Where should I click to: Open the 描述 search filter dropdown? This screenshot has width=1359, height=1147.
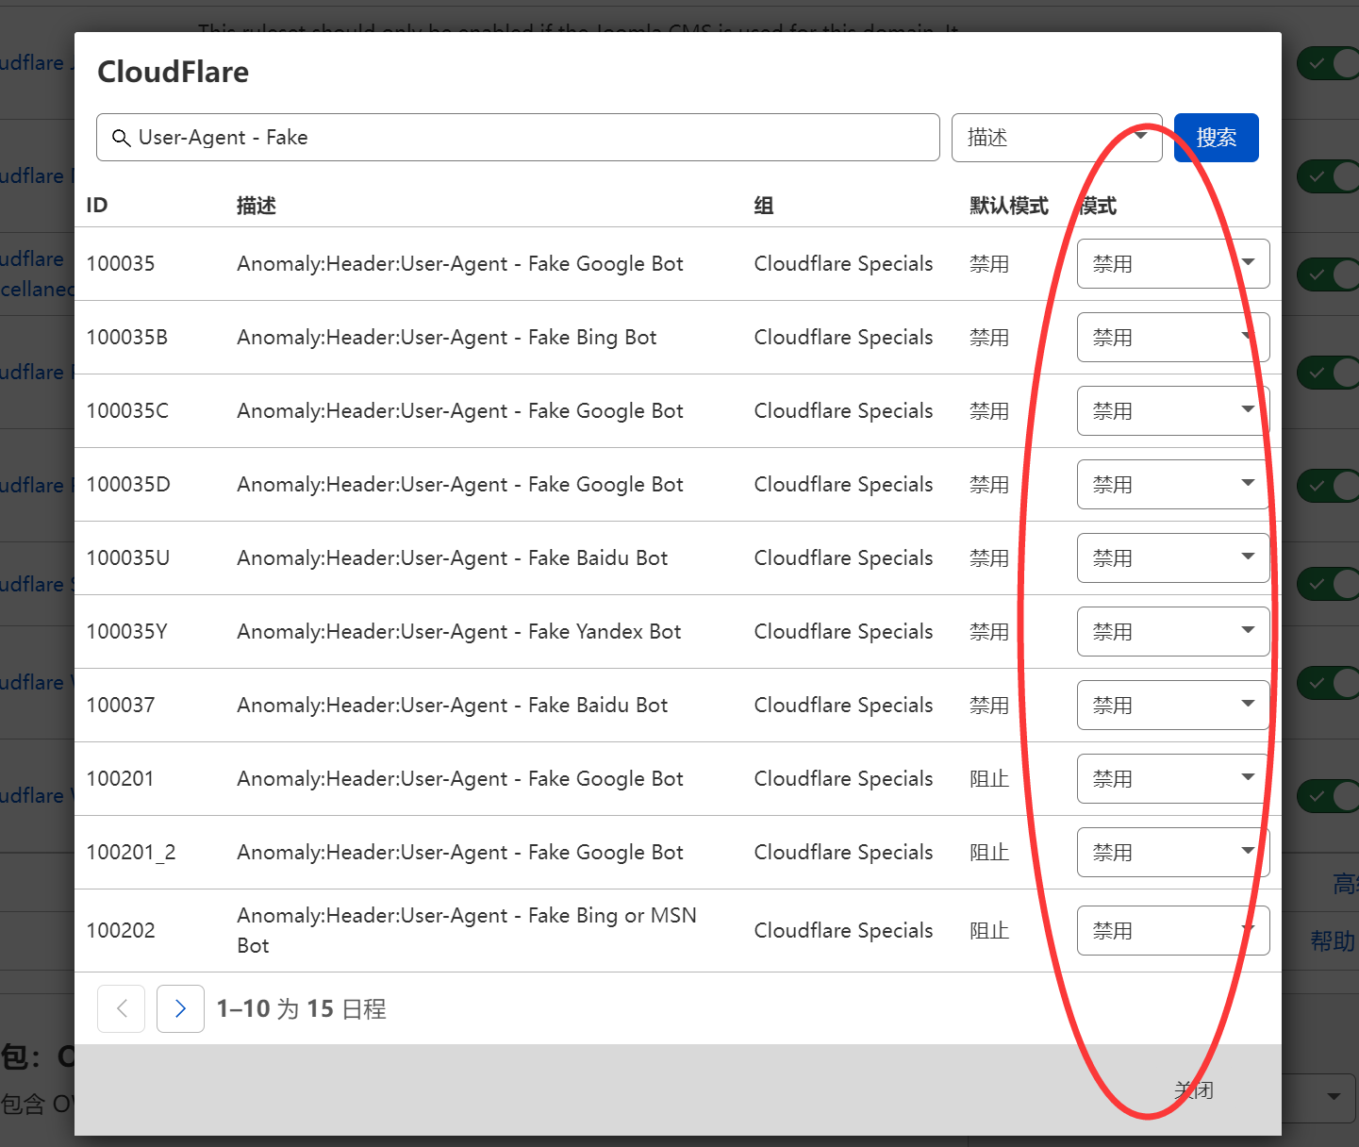1056,138
